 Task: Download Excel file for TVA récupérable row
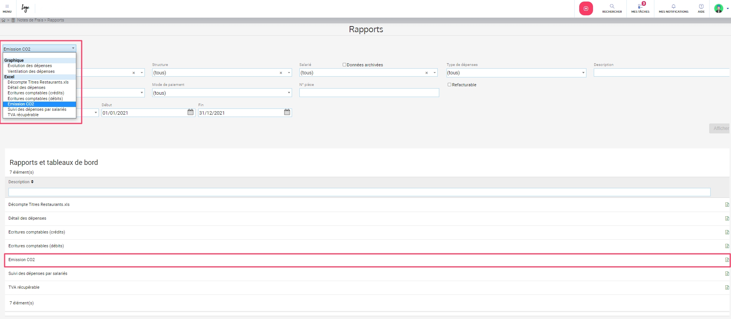[x=727, y=288]
